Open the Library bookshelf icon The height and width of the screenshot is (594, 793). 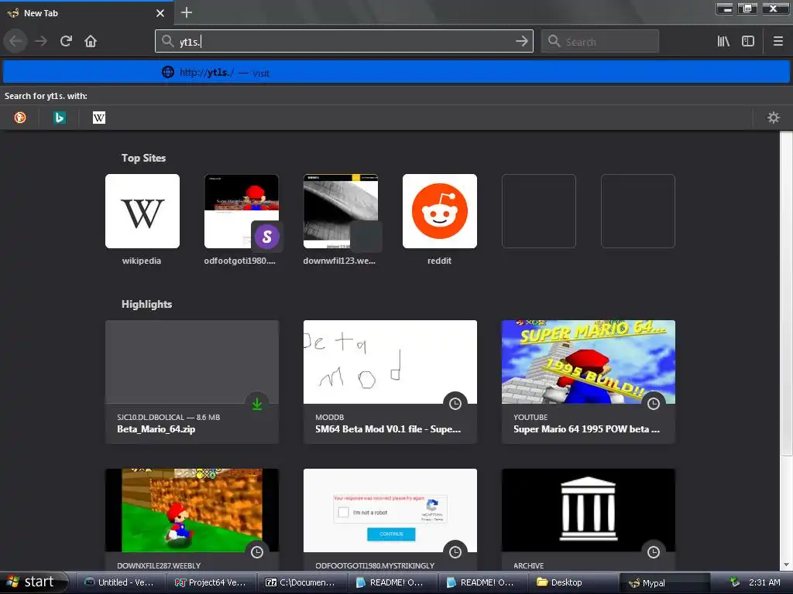[x=723, y=41]
